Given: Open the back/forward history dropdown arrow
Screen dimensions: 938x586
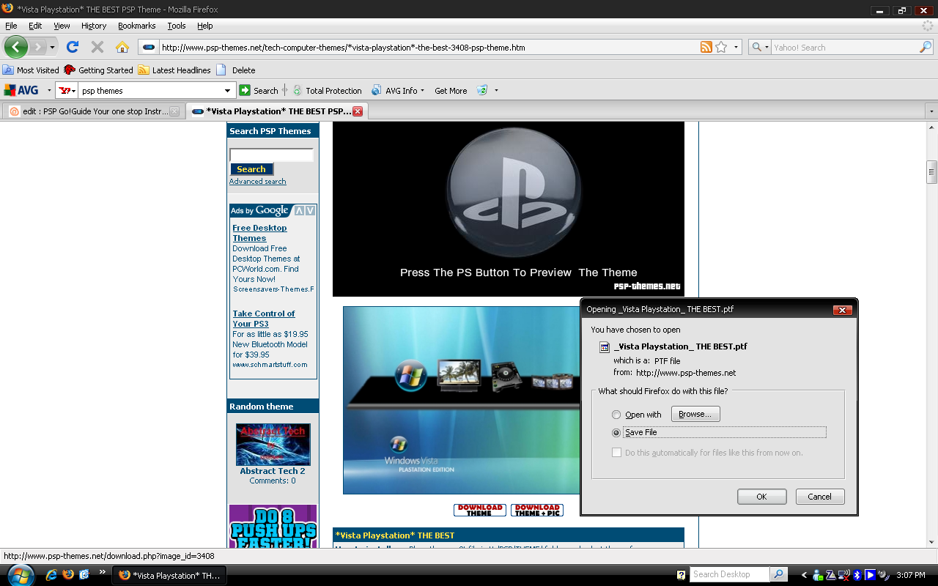Looking at the screenshot, I should point(52,48).
